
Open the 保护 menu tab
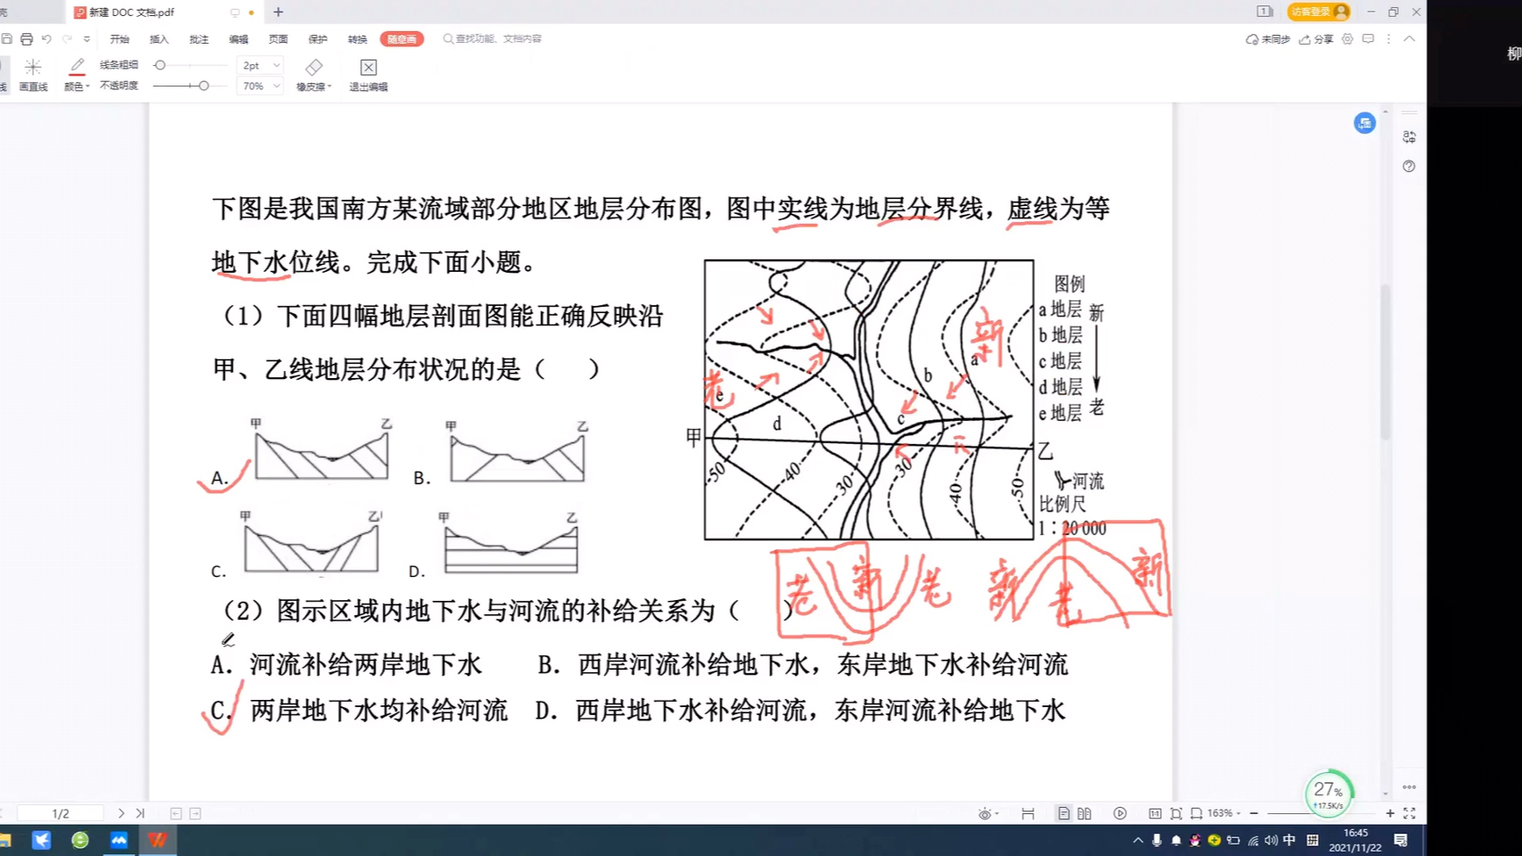[x=317, y=39]
